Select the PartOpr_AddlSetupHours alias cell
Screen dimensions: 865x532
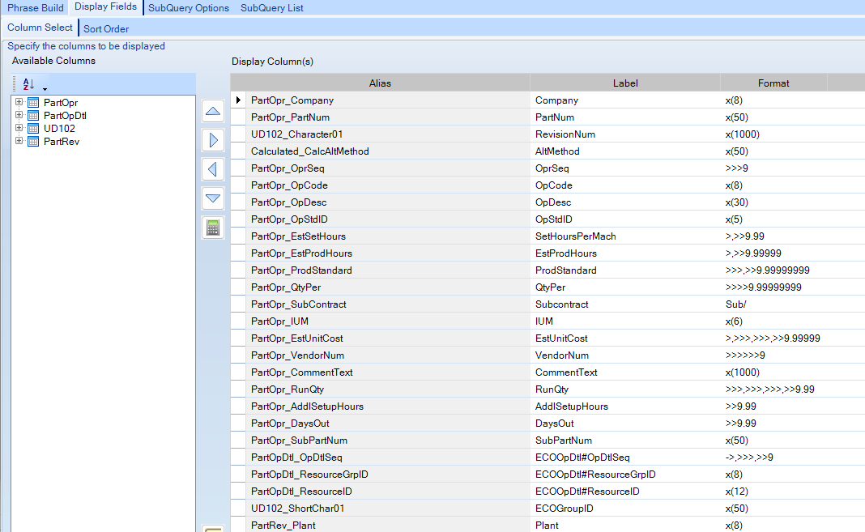[388, 406]
